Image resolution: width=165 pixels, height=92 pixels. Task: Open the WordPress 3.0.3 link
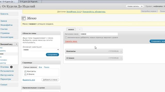tap(74, 12)
